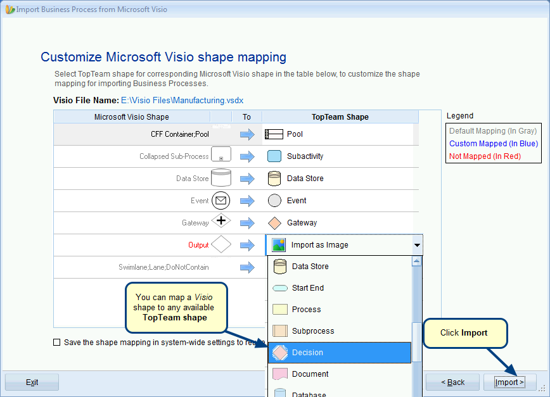
Task: Enable Save the shape mapping checkbox
Action: click(x=56, y=343)
